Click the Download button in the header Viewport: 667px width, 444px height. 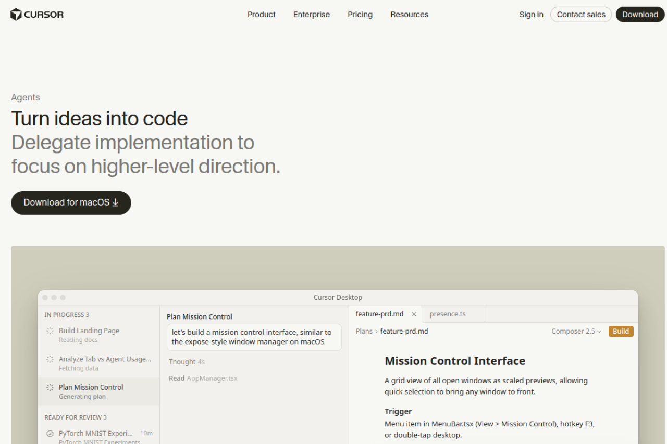coord(640,15)
